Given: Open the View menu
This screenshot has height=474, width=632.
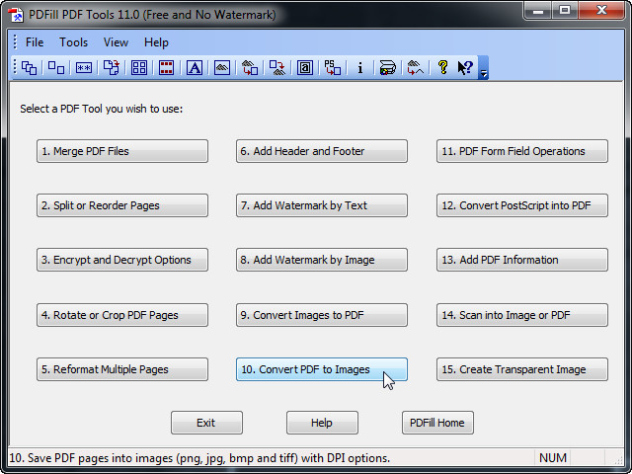Looking at the screenshot, I should [116, 42].
